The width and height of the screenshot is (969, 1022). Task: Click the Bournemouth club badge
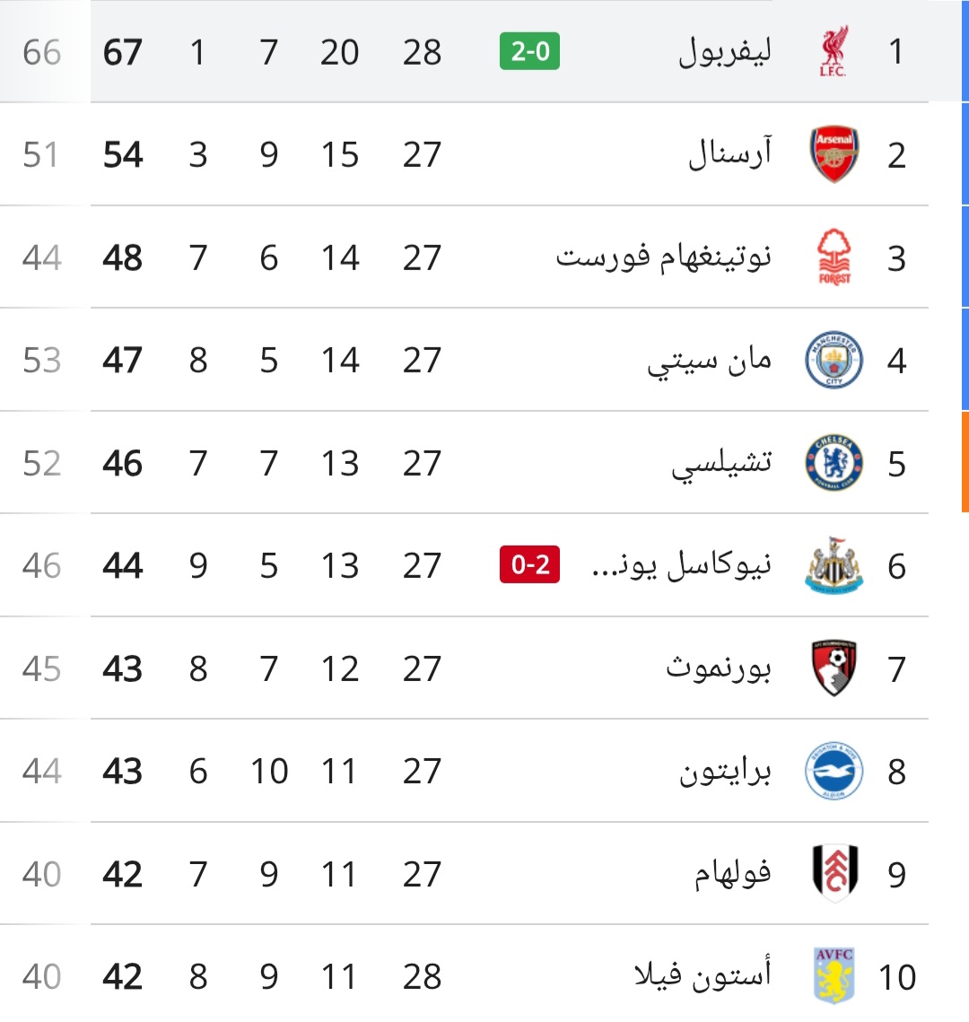(x=834, y=668)
